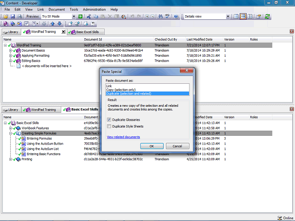Click the vertical split layout icon

(x=250, y=17)
